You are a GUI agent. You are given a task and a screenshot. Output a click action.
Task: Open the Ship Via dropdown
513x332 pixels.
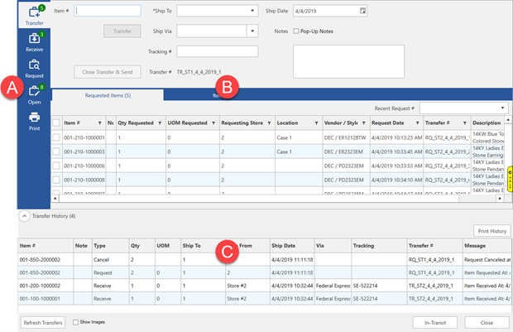[x=252, y=31]
